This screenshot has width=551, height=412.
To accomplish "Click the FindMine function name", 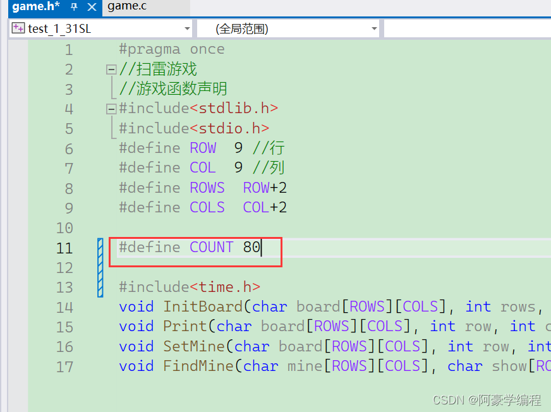I will click(x=198, y=367).
